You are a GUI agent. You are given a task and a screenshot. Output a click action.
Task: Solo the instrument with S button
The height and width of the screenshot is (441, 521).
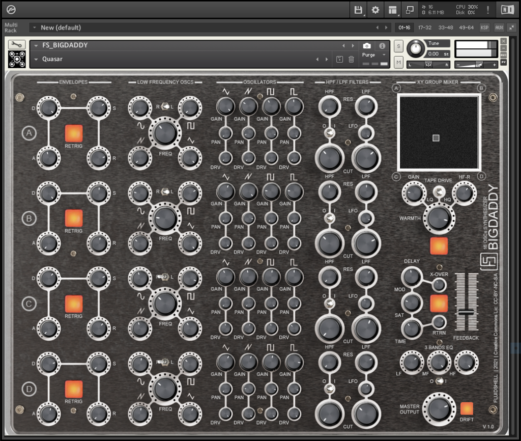[398, 46]
